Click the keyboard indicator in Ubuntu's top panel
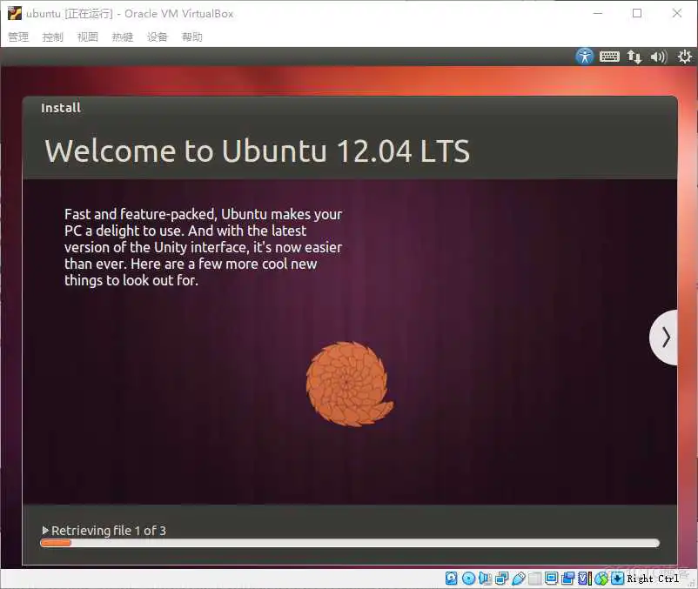The width and height of the screenshot is (698, 589). pos(609,57)
